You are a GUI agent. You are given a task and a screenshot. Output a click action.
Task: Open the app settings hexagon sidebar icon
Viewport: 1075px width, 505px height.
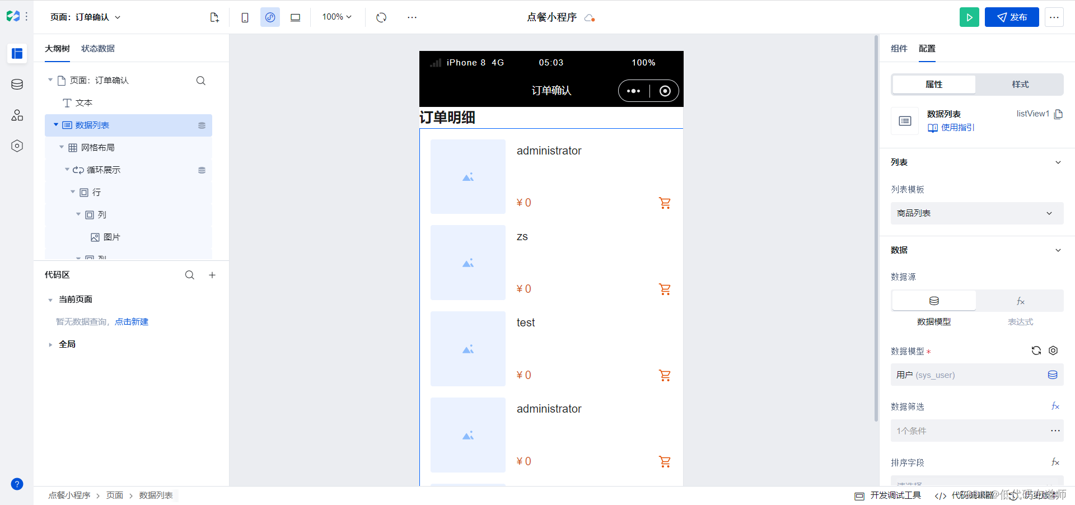coord(17,146)
